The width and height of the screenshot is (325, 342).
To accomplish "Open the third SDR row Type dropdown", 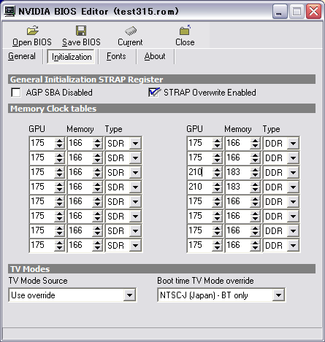I will click(135, 173).
